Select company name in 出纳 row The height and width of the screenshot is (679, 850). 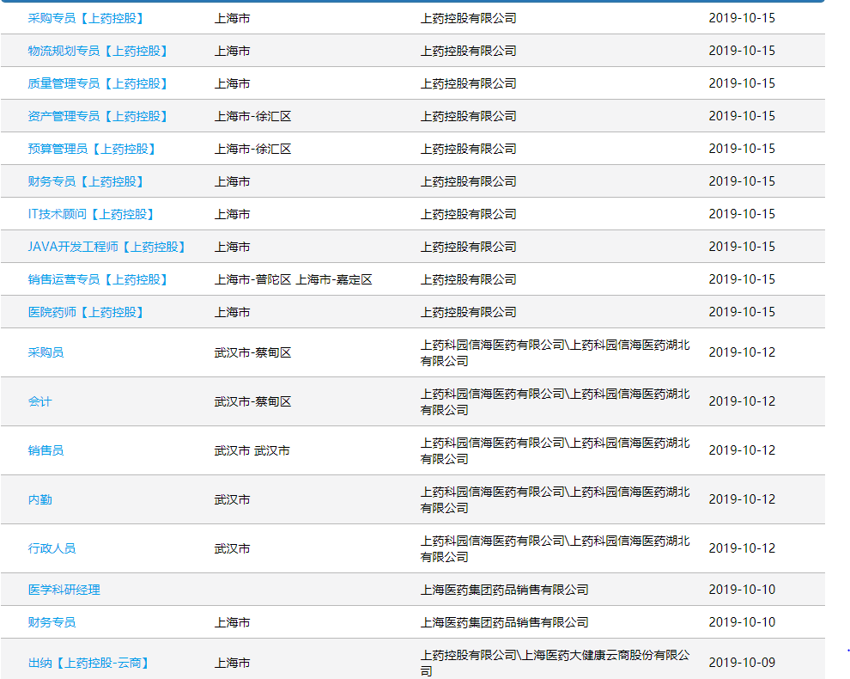[x=556, y=663]
